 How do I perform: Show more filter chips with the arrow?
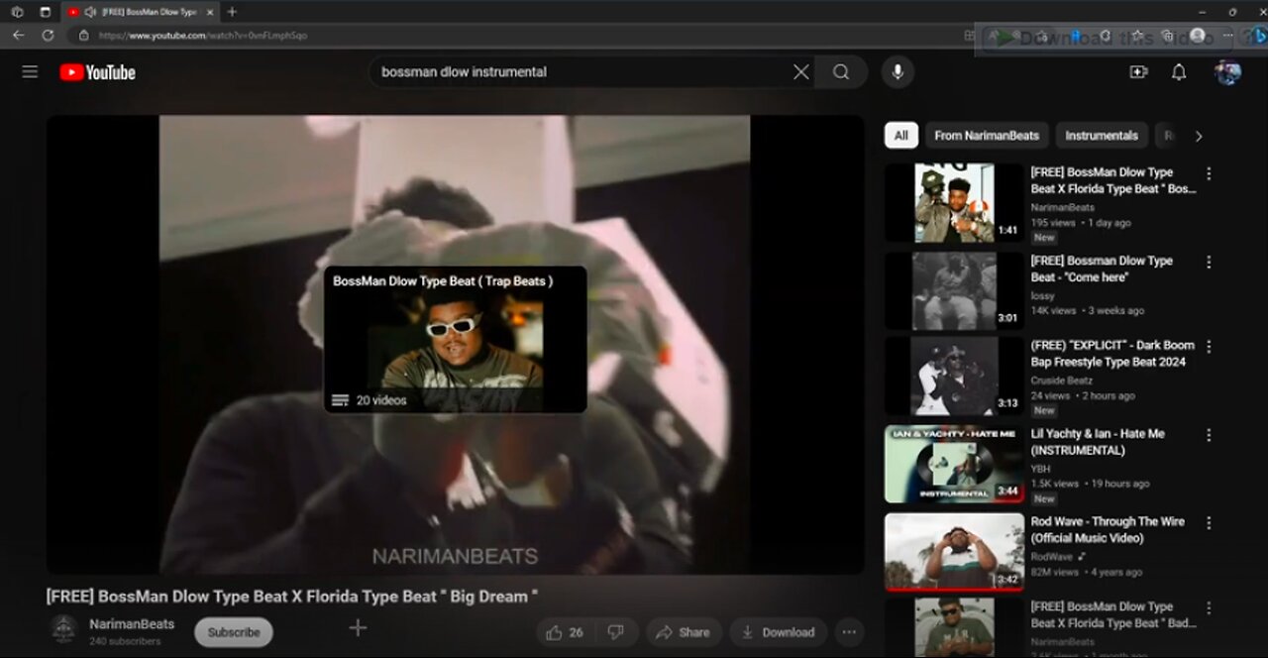click(1199, 136)
